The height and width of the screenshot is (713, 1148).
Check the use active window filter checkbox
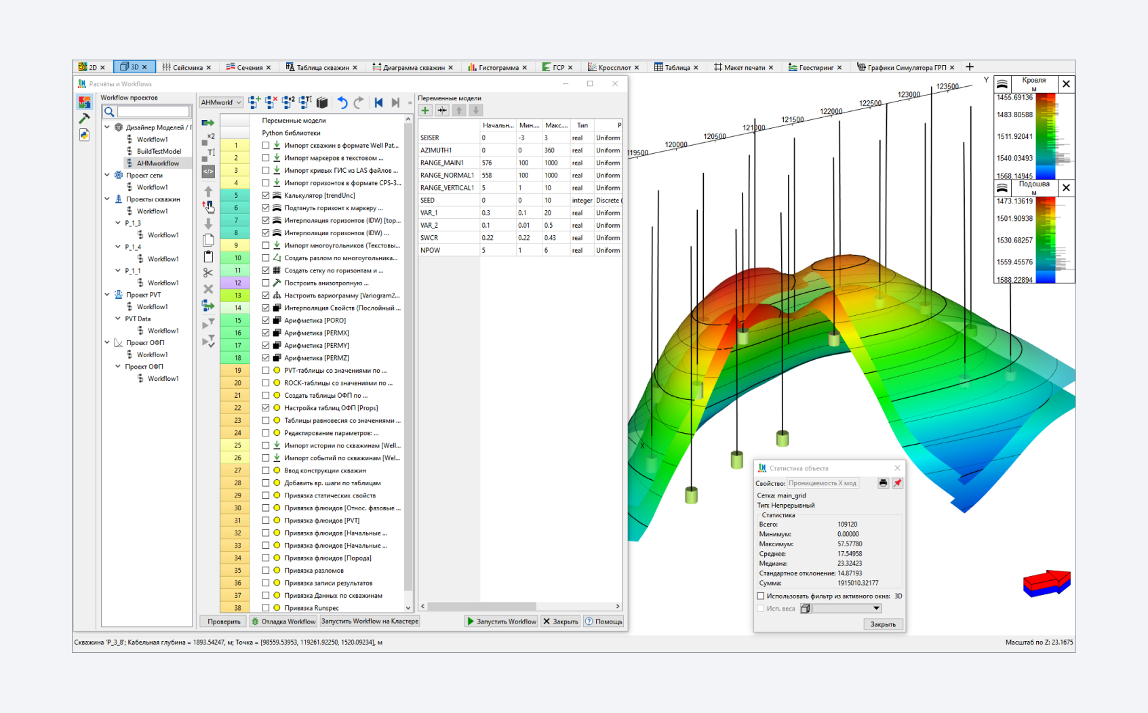761,596
